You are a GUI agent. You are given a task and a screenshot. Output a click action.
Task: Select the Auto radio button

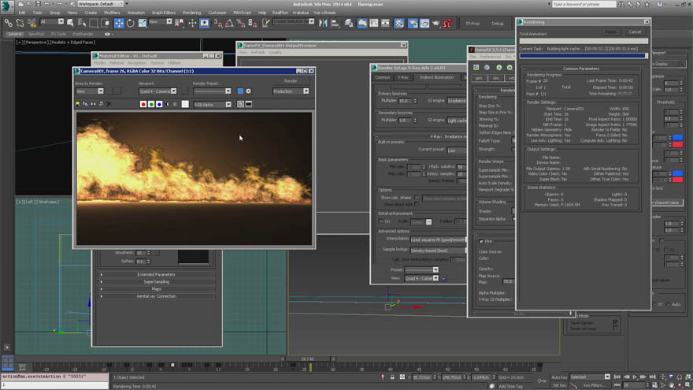(668, 304)
